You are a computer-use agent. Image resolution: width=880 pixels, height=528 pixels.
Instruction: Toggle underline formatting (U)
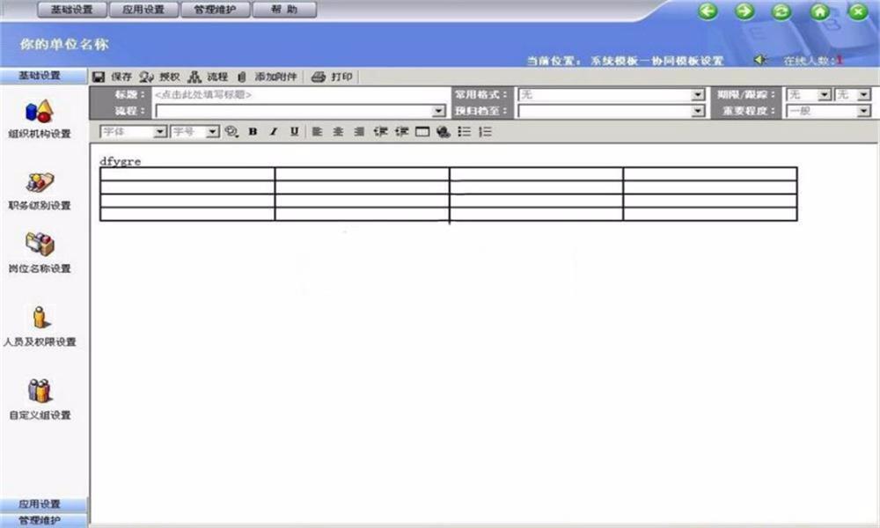295,132
